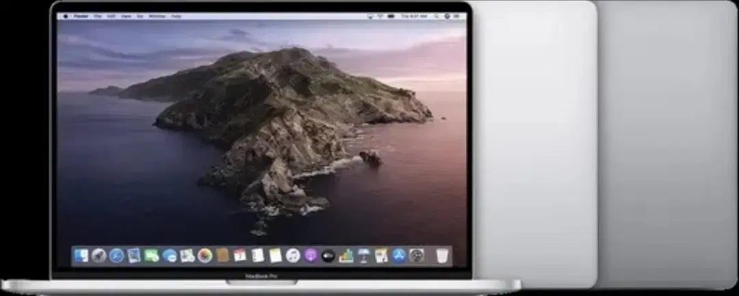Open Contacts brown book icon
The width and height of the screenshot is (739, 296).
(x=222, y=256)
